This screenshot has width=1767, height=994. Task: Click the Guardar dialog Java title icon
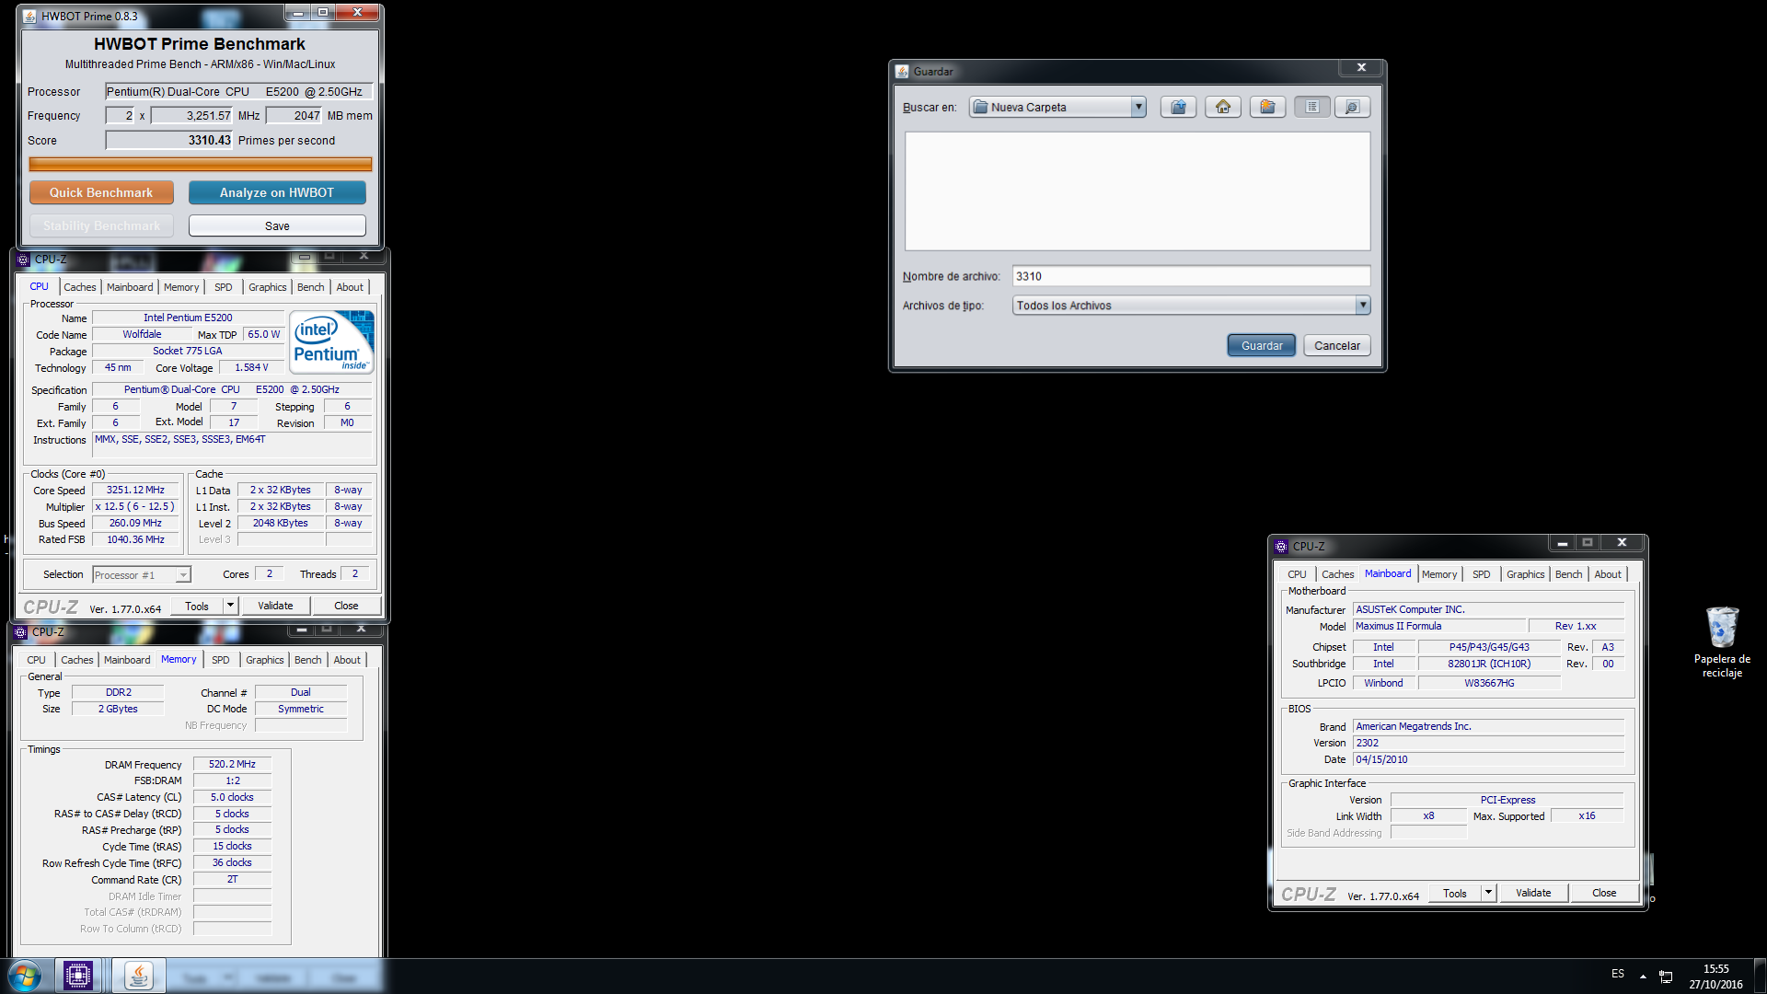902,71
